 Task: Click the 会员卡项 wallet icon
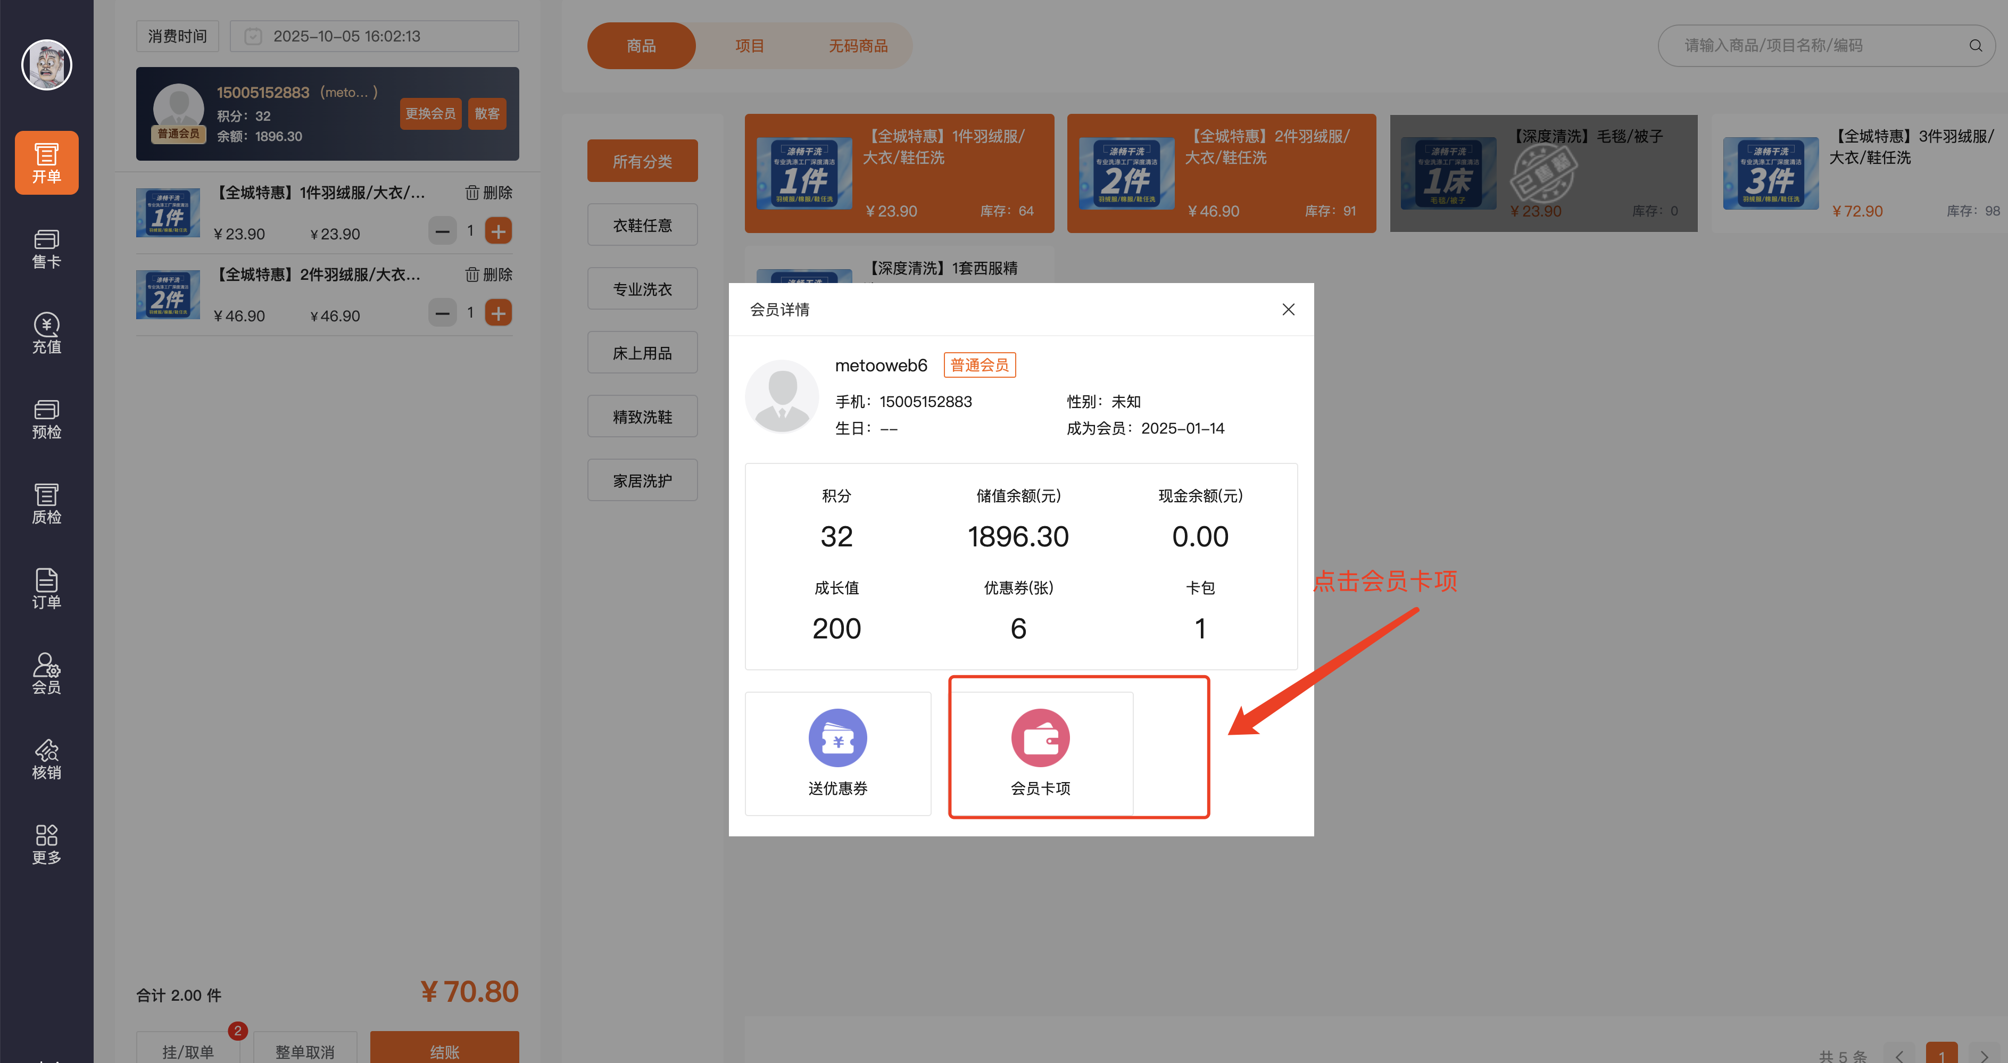click(x=1040, y=738)
